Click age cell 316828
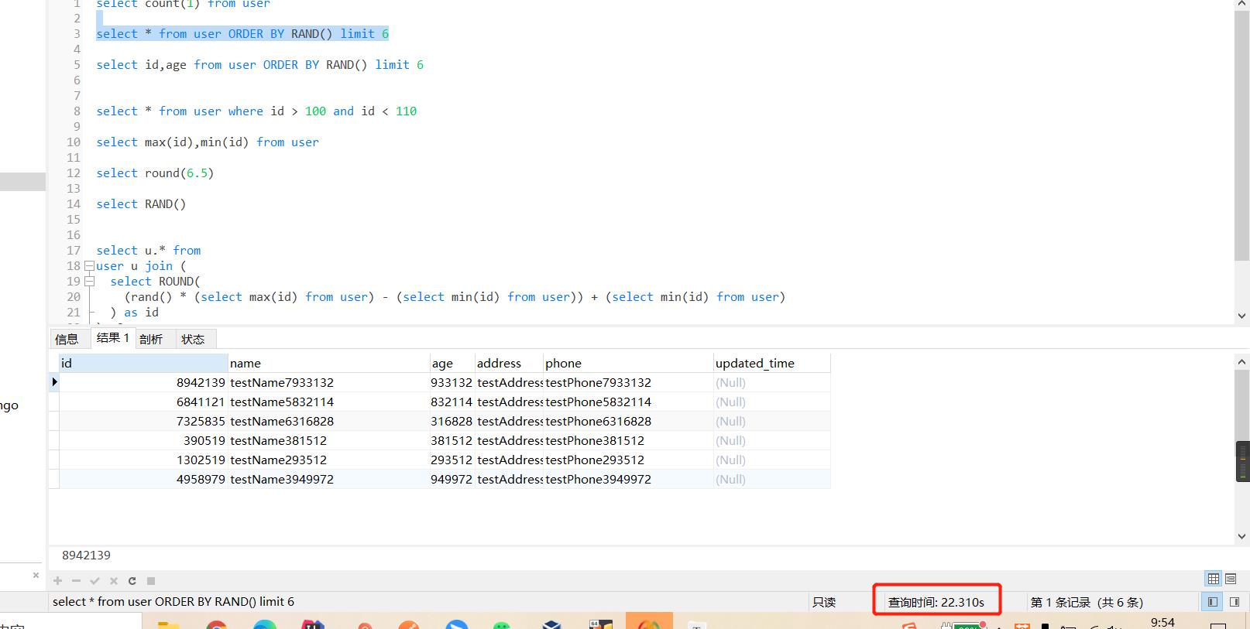Viewport: 1250px width, 629px height. pos(452,421)
